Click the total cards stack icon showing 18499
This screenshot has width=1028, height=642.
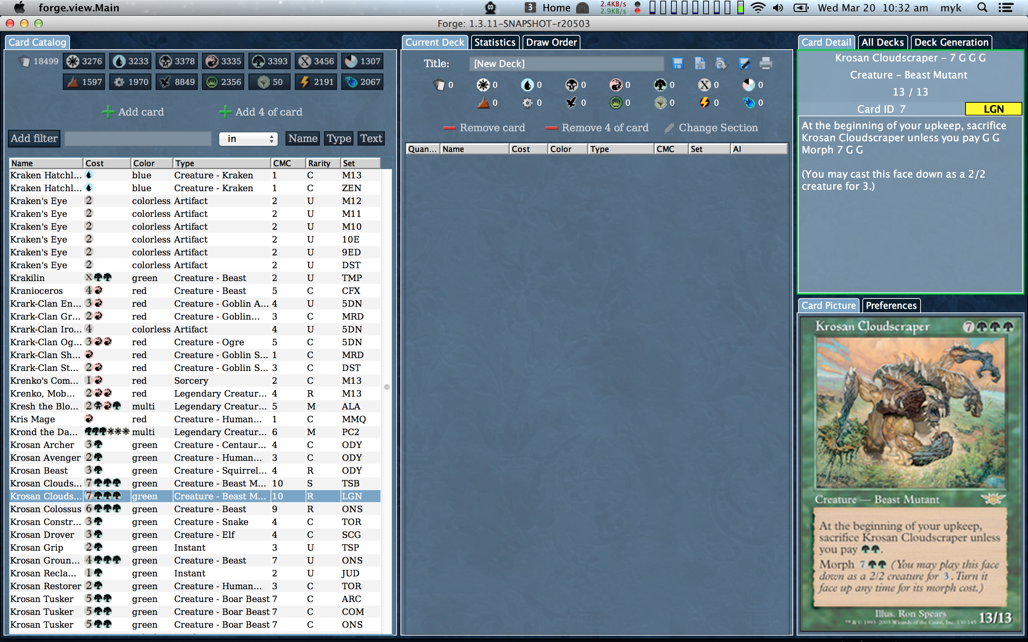point(24,62)
